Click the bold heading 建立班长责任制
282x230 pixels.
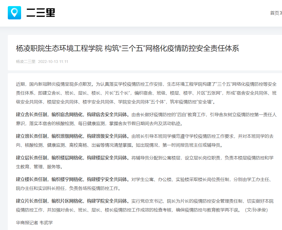coord(32,136)
